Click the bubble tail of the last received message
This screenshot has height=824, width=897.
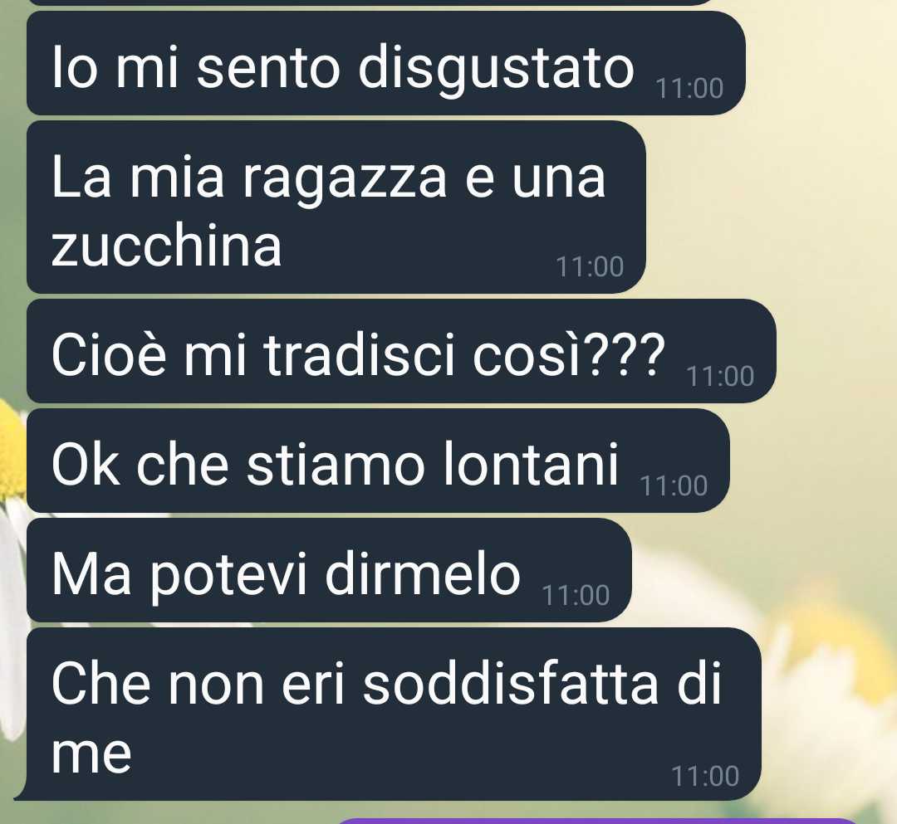[x=21, y=793]
